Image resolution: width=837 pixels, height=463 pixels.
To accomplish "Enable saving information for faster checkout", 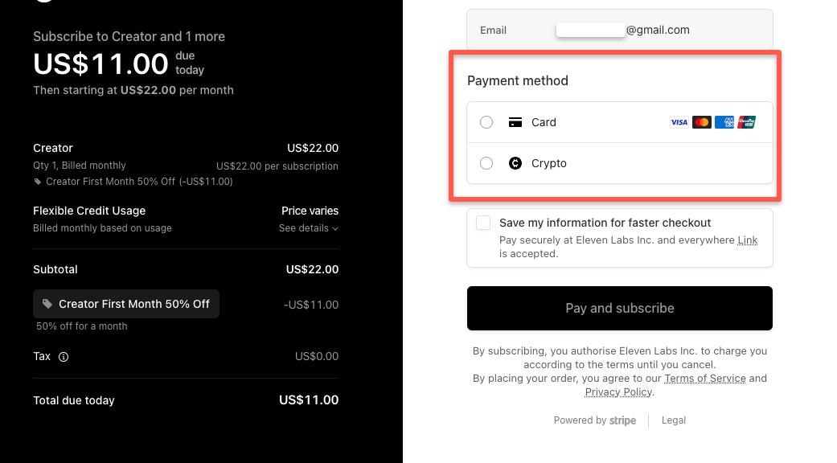I will click(x=482, y=223).
